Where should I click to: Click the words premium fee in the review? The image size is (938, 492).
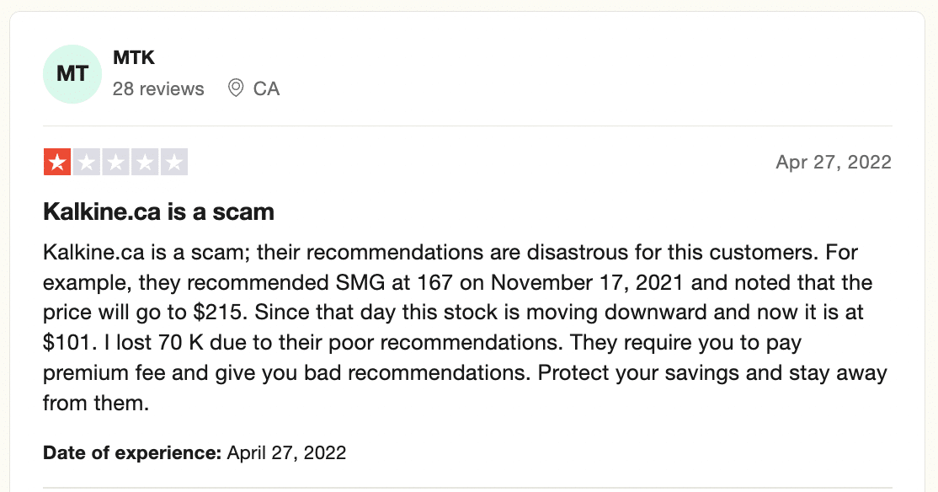pos(104,373)
